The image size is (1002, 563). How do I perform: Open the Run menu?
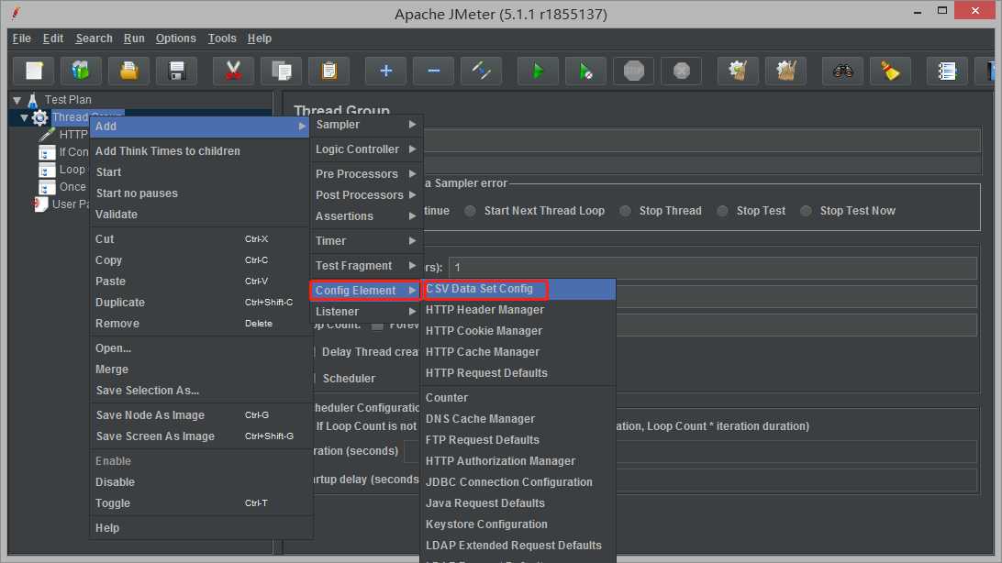point(134,39)
